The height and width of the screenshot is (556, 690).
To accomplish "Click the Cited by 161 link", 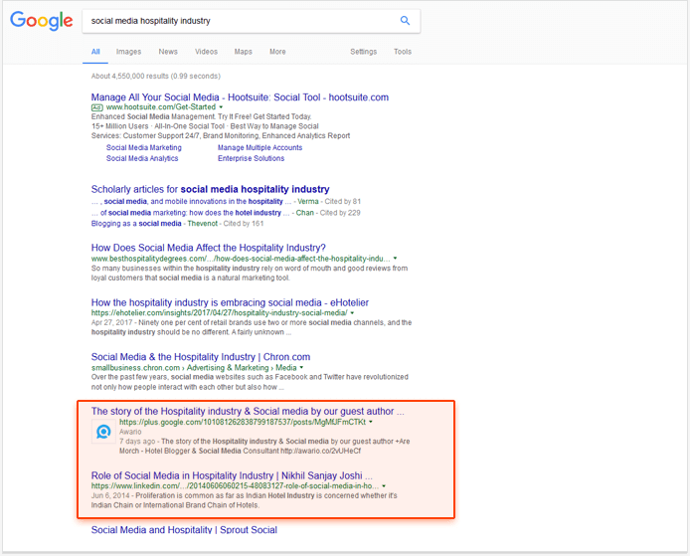I will [244, 224].
